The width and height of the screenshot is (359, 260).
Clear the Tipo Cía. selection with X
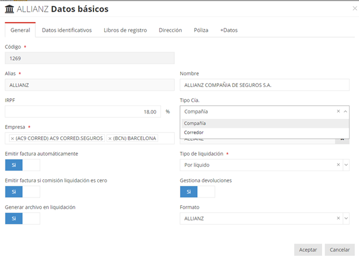point(338,111)
